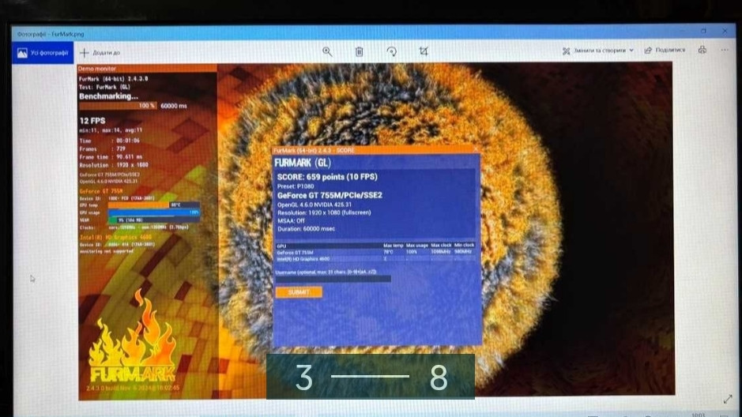Click the "12 FPS" readout
This screenshot has width=742, height=417.
92,121
